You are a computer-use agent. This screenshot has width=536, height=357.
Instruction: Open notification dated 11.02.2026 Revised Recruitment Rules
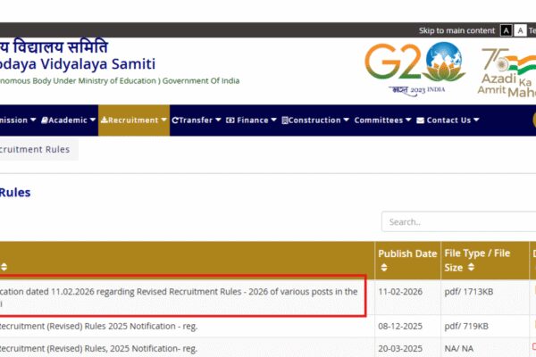[179, 297]
